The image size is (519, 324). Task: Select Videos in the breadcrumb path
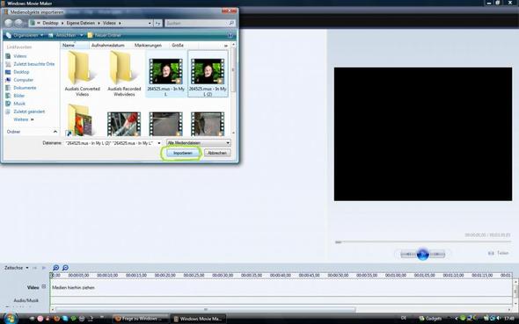pyautogui.click(x=109, y=23)
